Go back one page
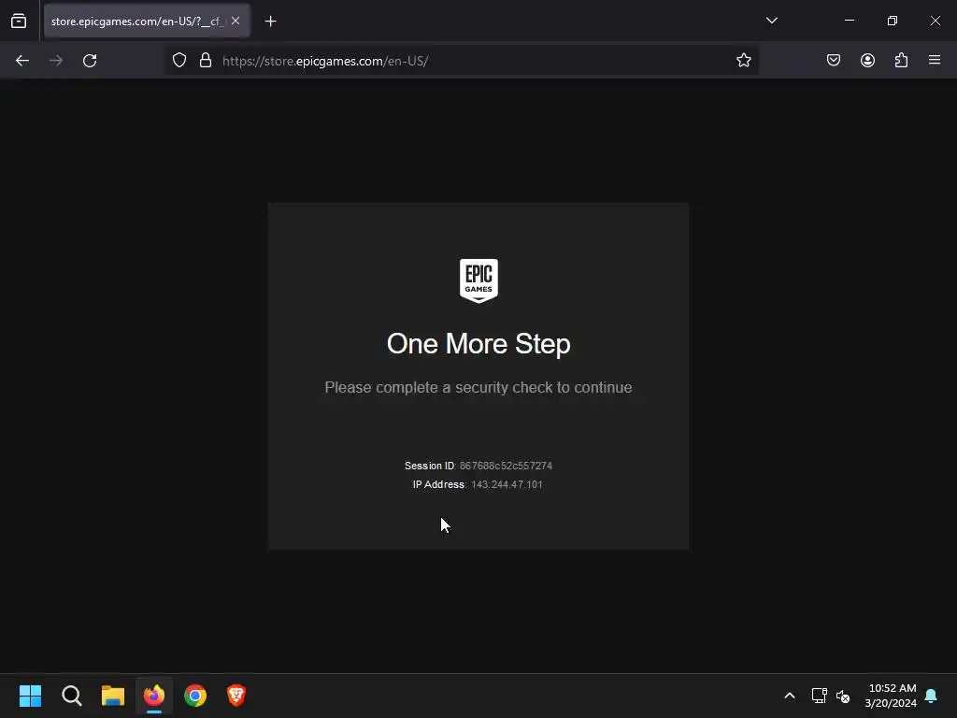Image resolution: width=957 pixels, height=718 pixels. (22, 61)
